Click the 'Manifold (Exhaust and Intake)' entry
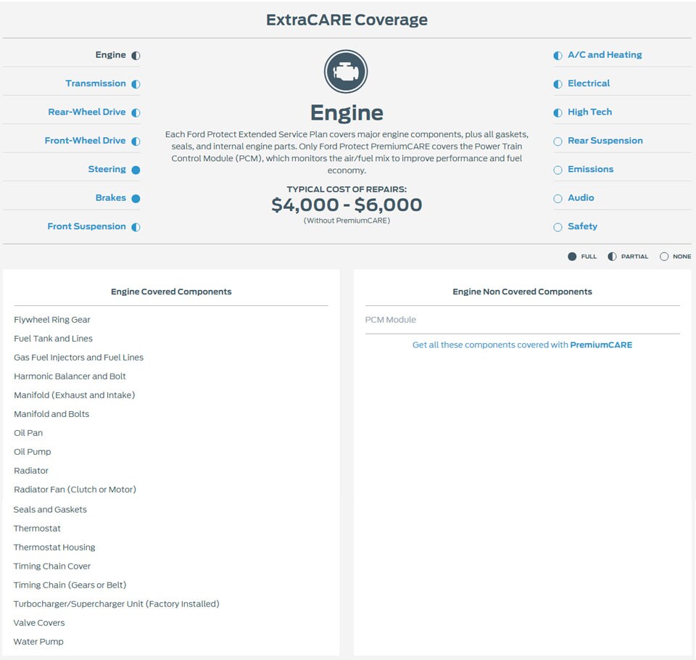 pyautogui.click(x=74, y=395)
